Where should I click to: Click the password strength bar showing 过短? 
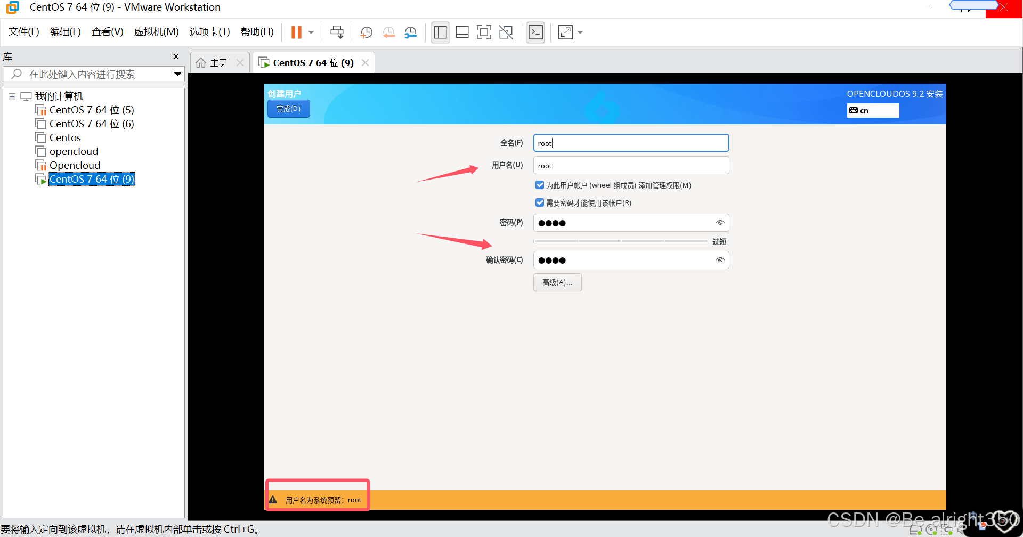621,241
